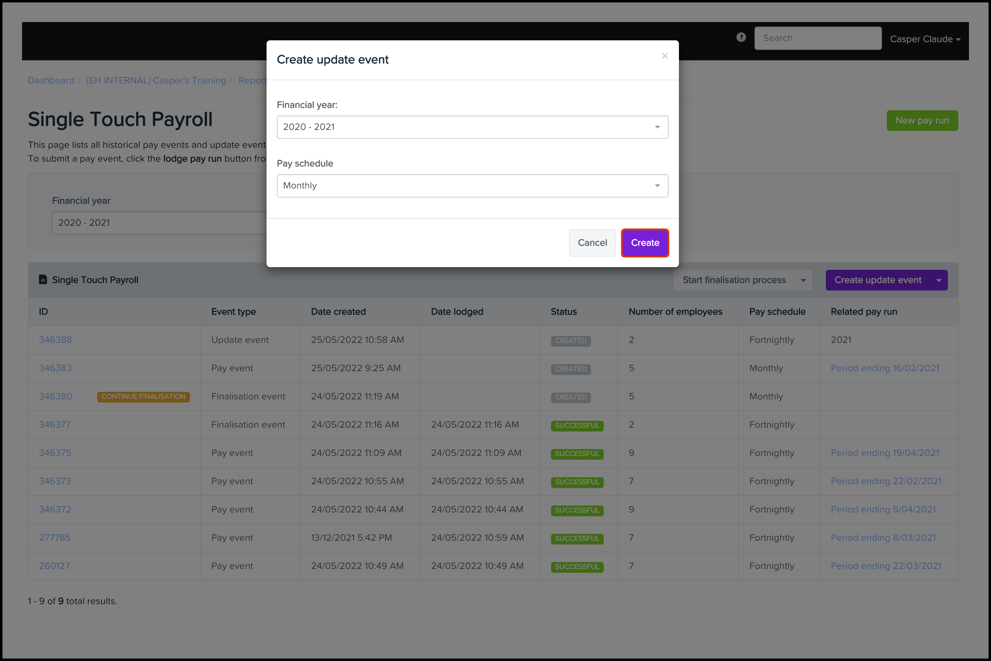Click the Cancel button
Image resolution: width=991 pixels, height=661 pixels.
point(592,243)
